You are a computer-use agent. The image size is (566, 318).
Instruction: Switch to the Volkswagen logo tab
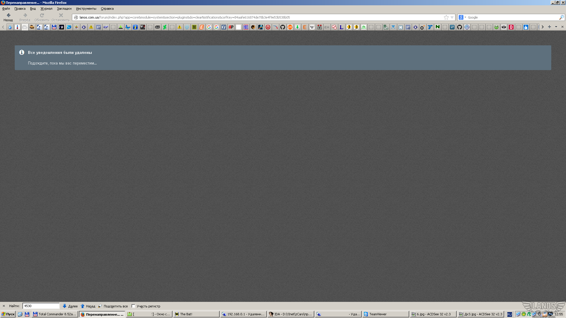(467, 27)
